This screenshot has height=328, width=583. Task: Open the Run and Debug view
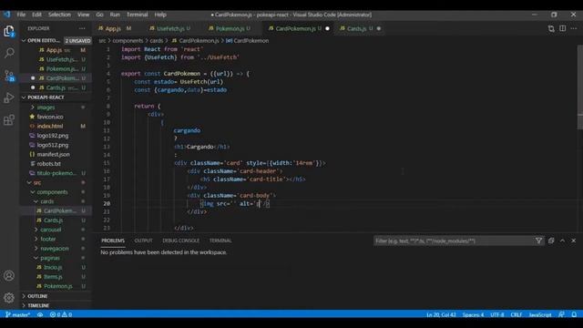pos(9,97)
